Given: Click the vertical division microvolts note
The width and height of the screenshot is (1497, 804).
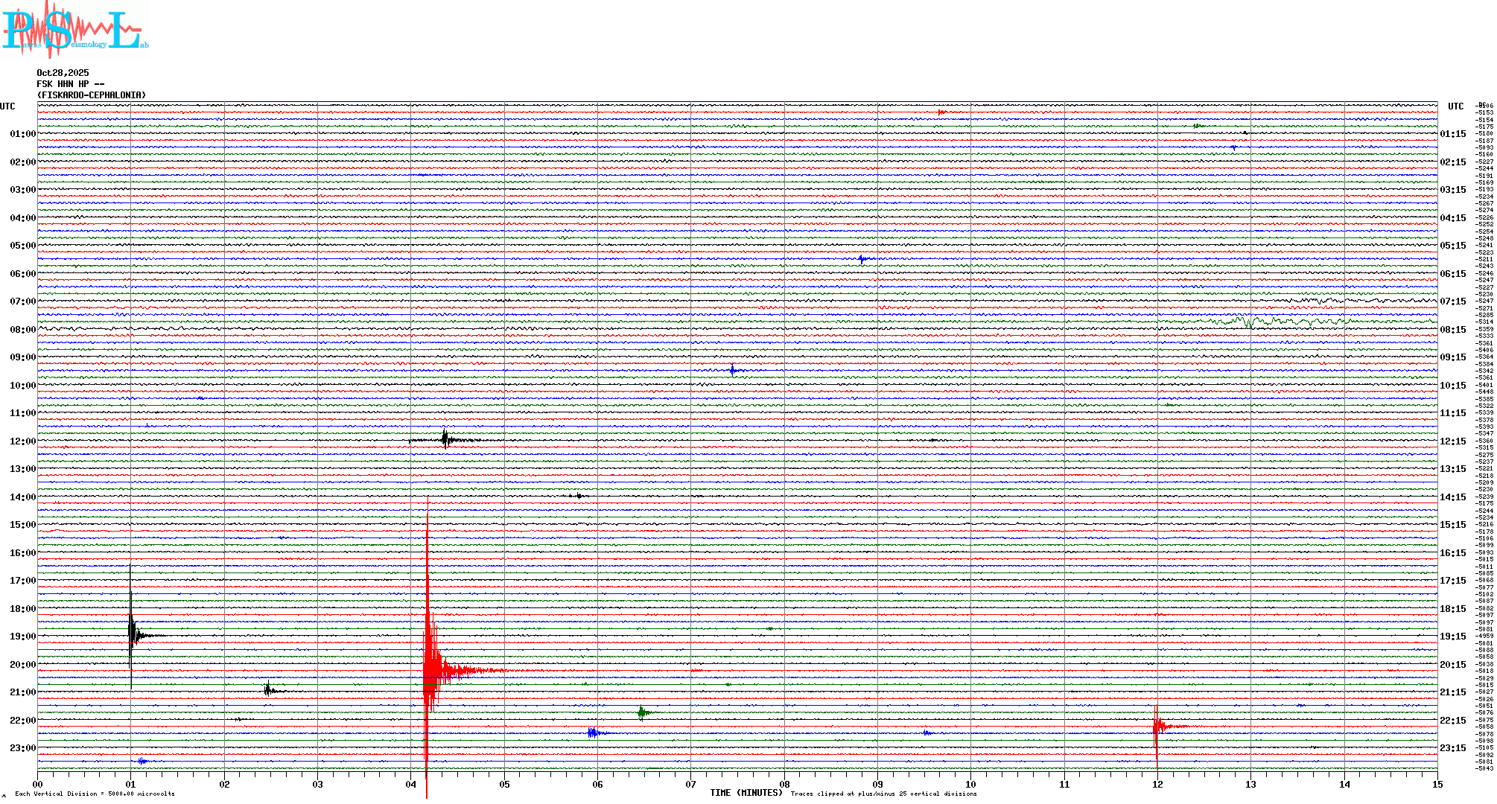Looking at the screenshot, I should (95, 794).
